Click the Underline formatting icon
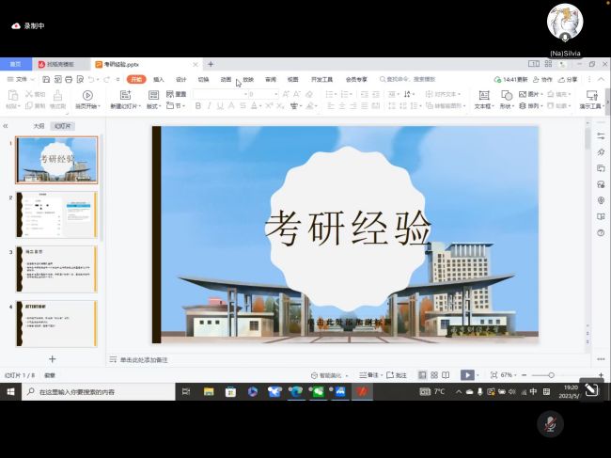The height and width of the screenshot is (458, 611). click(220, 106)
